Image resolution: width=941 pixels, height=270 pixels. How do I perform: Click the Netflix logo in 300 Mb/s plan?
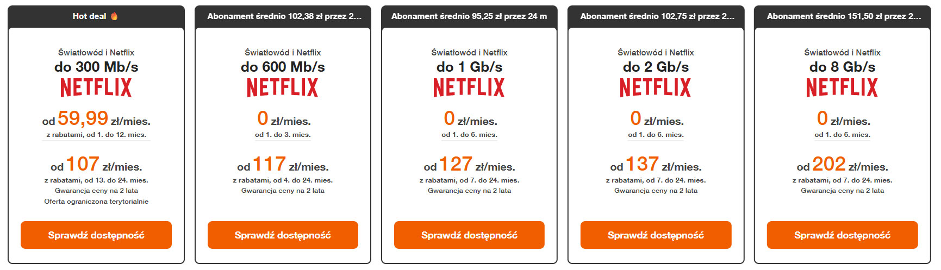click(96, 87)
